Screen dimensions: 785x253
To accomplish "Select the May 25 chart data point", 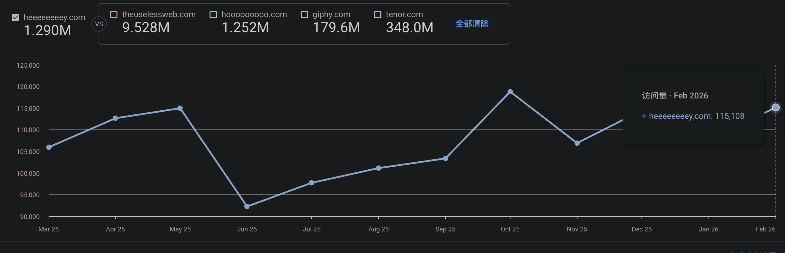I will point(180,108).
